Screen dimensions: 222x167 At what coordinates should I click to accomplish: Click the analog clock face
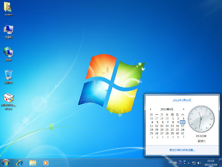click(x=201, y=119)
